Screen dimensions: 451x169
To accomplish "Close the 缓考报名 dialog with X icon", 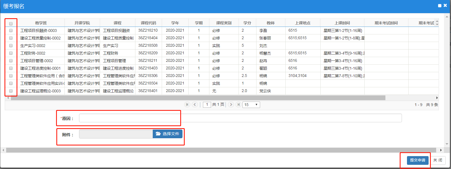I will pos(445,5).
